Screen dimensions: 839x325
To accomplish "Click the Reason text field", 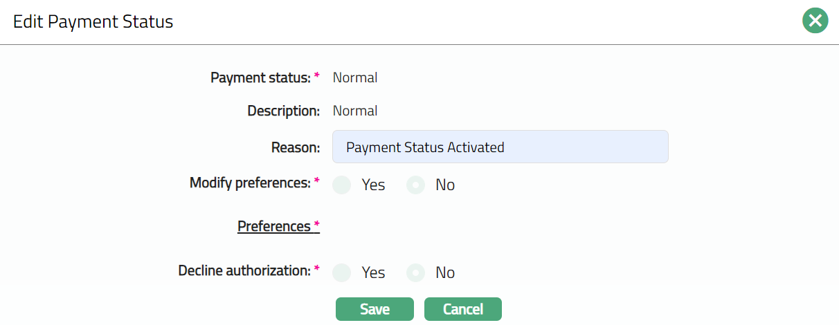I will pyautogui.click(x=500, y=147).
